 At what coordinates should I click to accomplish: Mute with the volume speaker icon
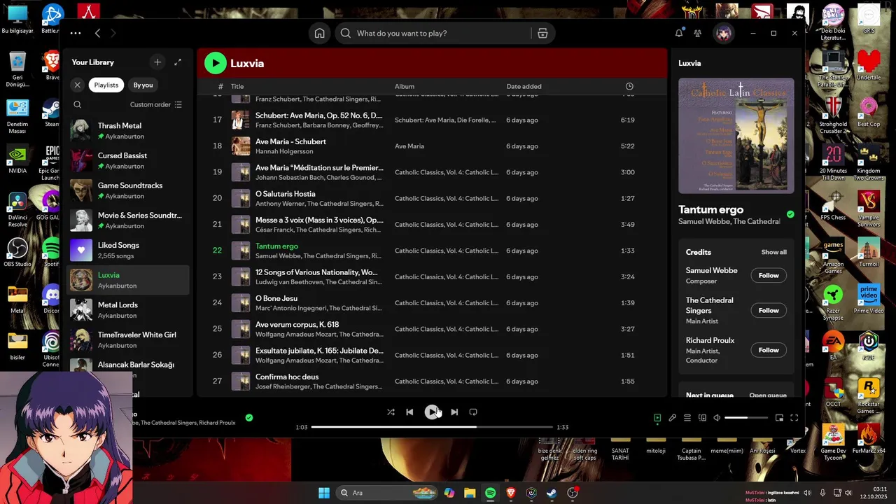pos(717,418)
